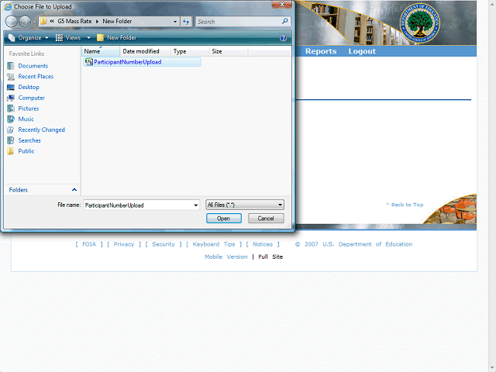Close the Choose File to Upload dialog
Image resolution: width=496 pixels, height=372 pixels.
282,5
